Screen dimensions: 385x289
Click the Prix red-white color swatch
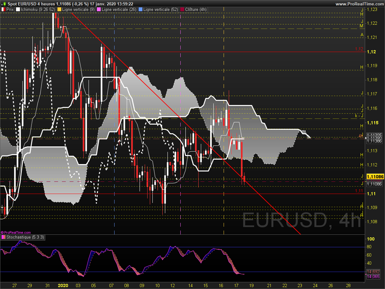point(3,10)
